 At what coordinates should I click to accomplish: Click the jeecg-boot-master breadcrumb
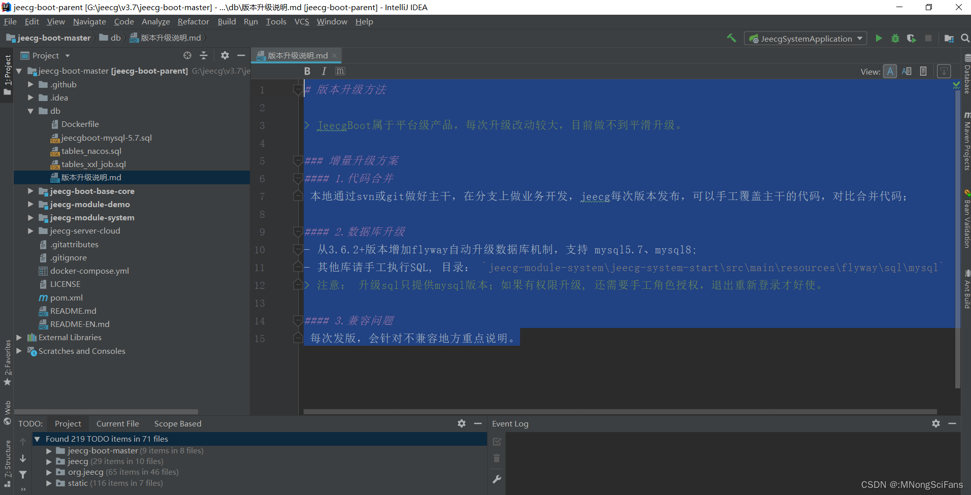coord(49,38)
